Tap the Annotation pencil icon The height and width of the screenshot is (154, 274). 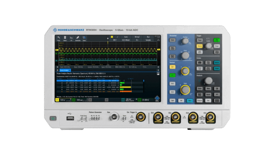click(78, 38)
